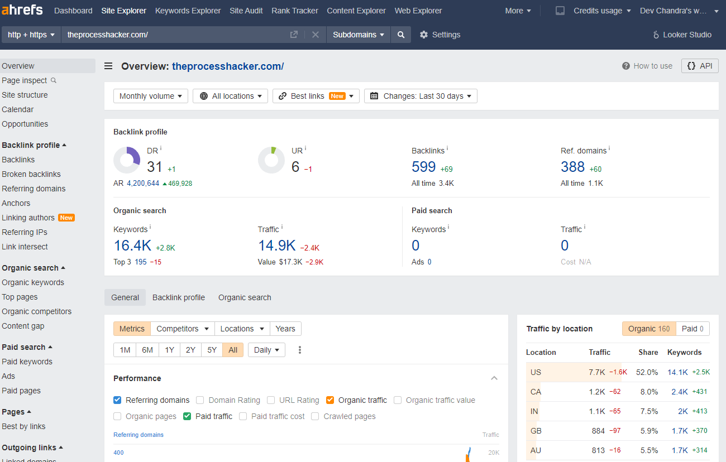
Task: Enable Paid traffic cost checkbox
Action: (243, 416)
